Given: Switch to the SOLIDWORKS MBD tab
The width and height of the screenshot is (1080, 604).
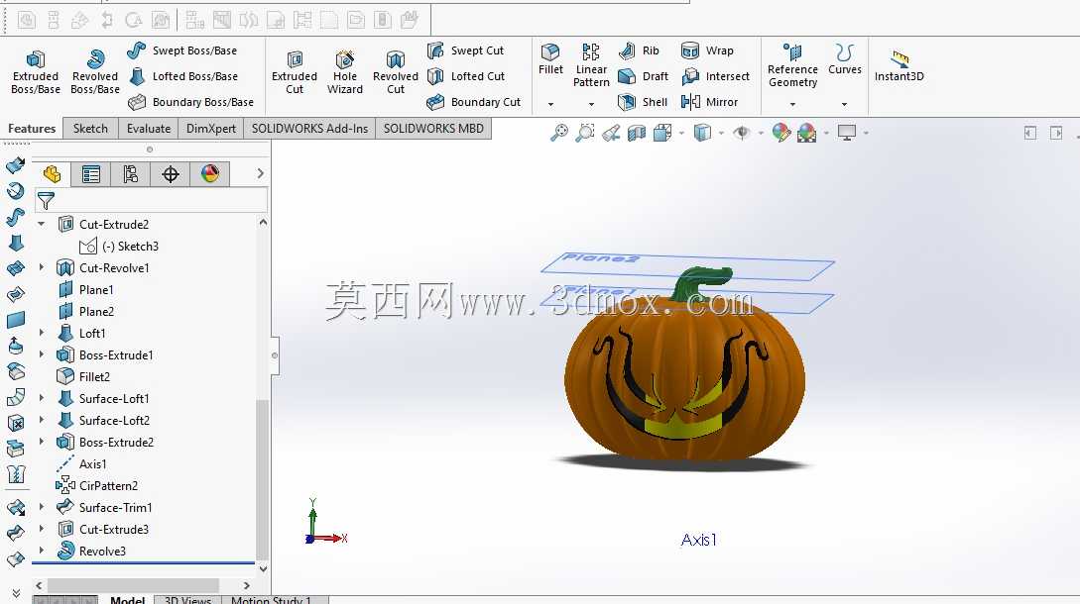Looking at the screenshot, I should [x=433, y=129].
